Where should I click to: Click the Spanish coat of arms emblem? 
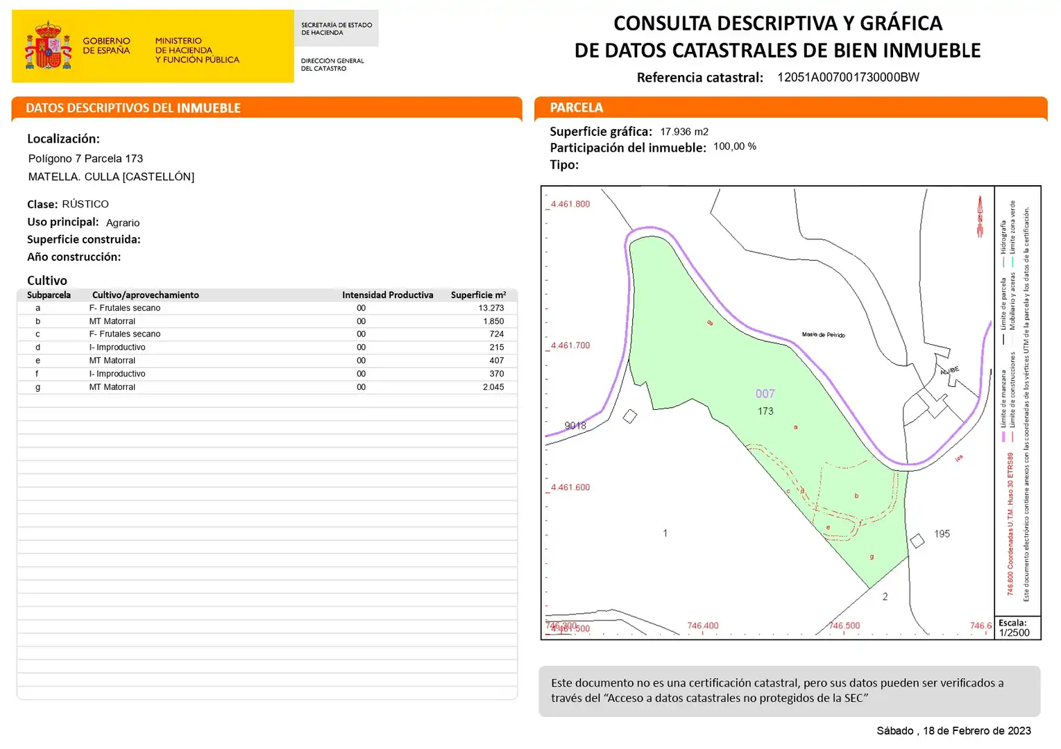49,46
